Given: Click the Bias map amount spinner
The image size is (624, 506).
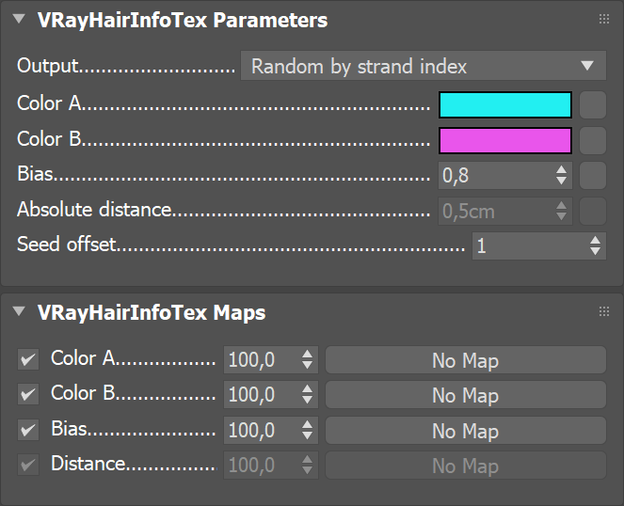Looking at the screenshot, I should 307,430.
